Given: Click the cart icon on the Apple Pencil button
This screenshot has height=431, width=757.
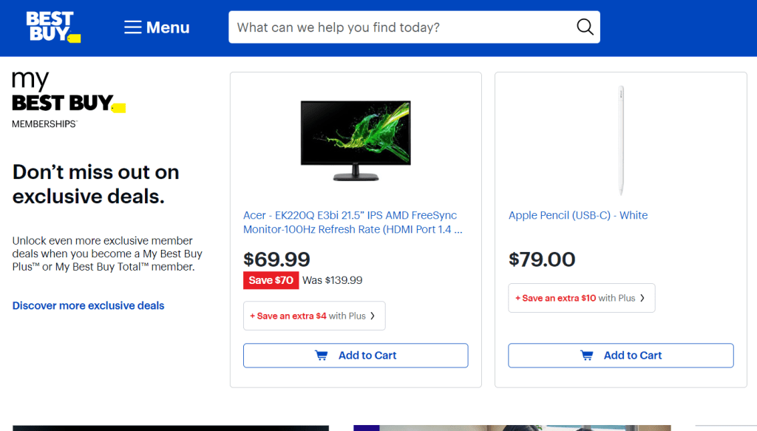Looking at the screenshot, I should [x=587, y=356].
